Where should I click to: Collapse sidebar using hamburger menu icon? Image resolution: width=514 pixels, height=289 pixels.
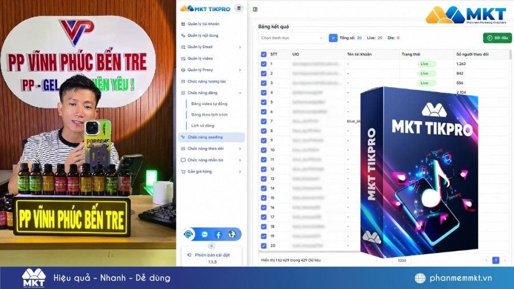point(239,8)
